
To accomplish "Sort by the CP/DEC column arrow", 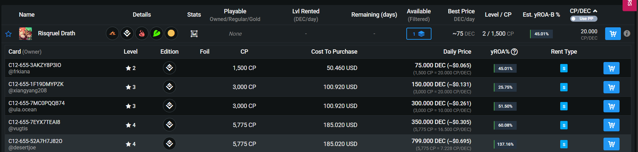I will 595,11.
